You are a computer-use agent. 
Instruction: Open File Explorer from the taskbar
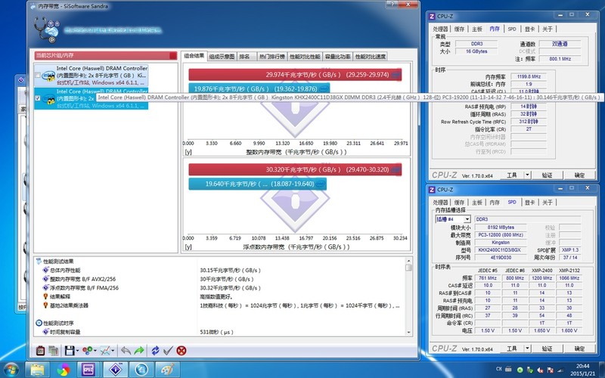(x=37, y=370)
